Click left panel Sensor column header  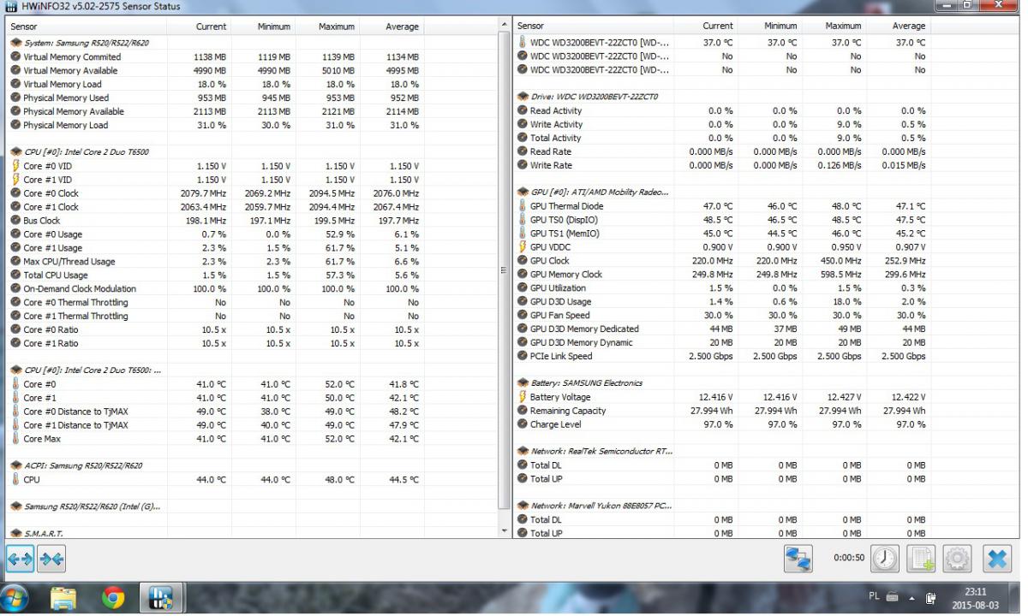pos(86,27)
